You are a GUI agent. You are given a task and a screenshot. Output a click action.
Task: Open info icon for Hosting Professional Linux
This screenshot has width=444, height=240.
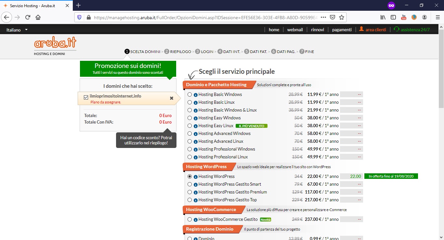[196, 157]
